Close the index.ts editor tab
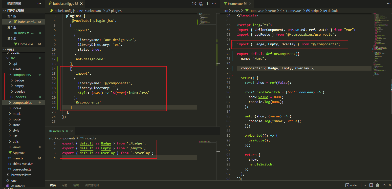This screenshot has width=392, height=189. pyautogui.click(x=72, y=131)
